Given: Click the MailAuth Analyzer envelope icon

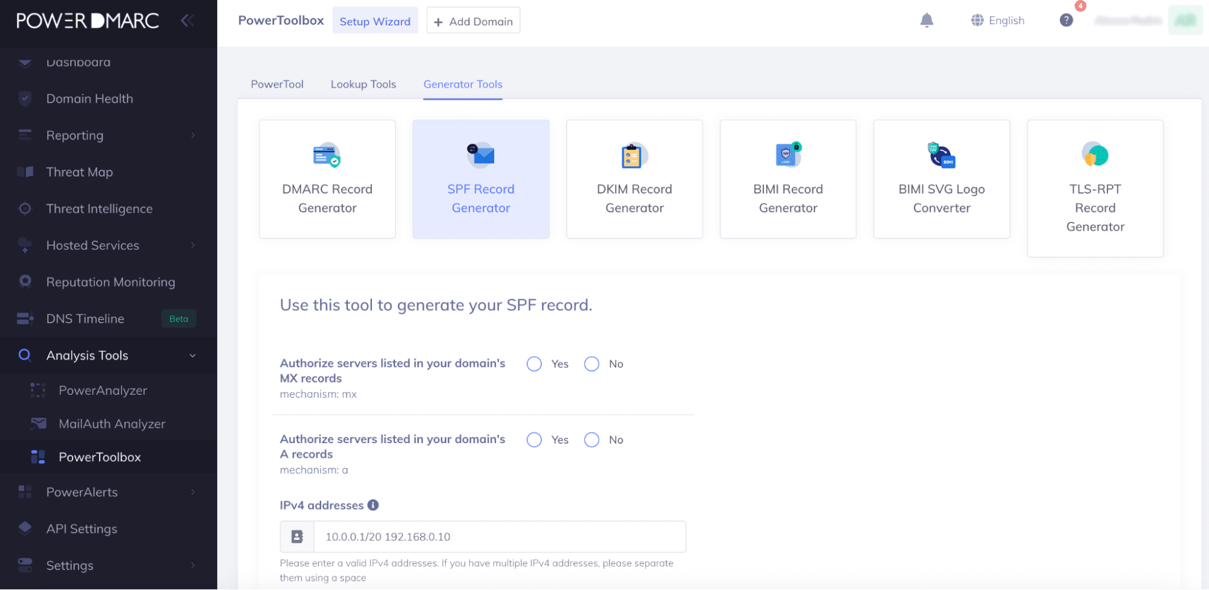Looking at the screenshot, I should 38,424.
